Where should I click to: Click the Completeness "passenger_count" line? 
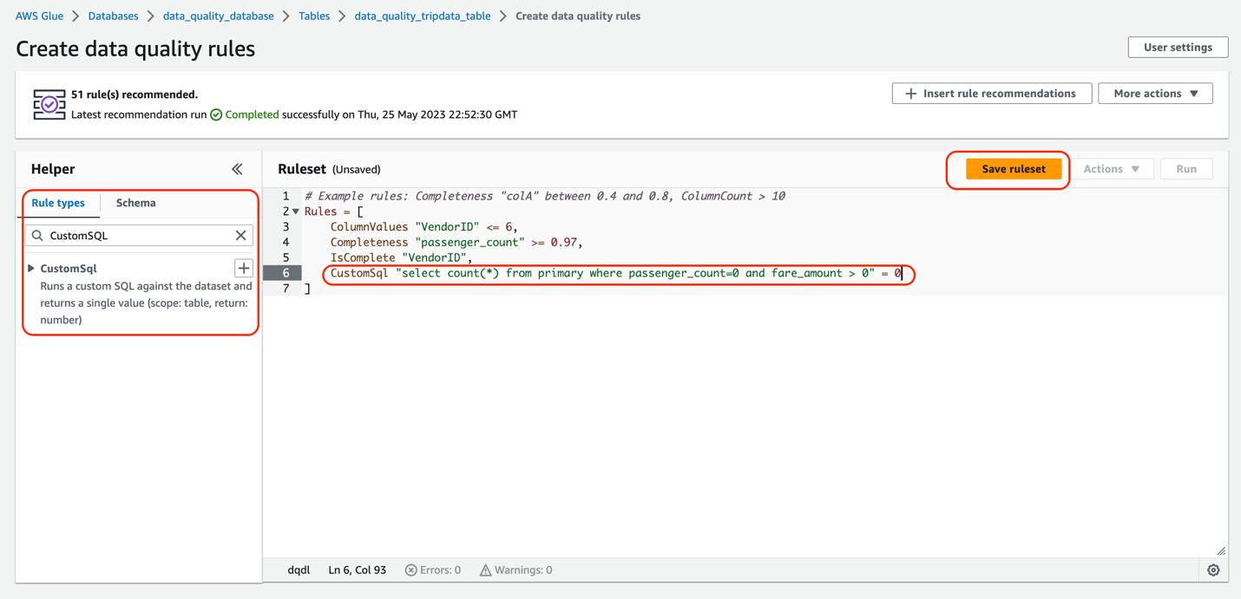tap(456, 243)
